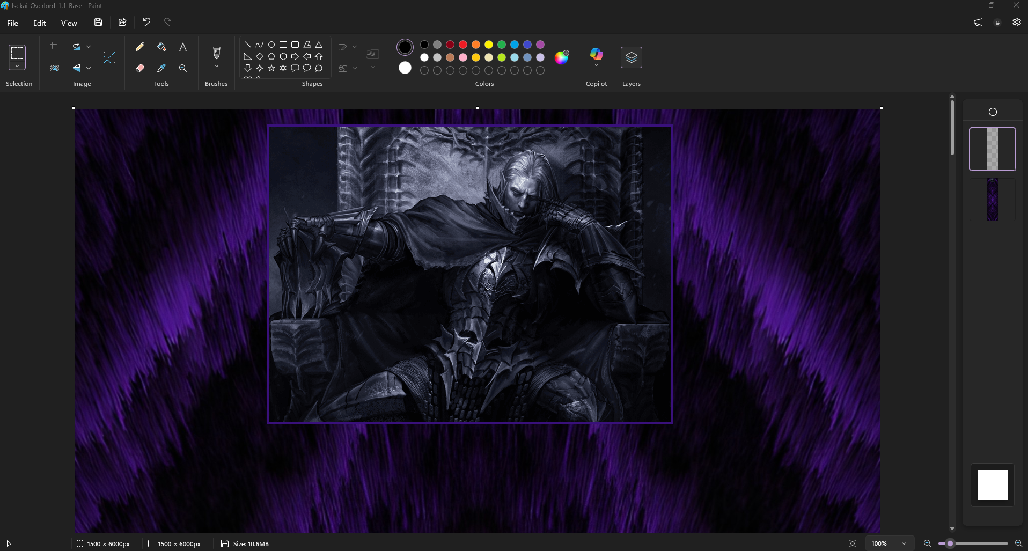This screenshot has width=1028, height=551.
Task: Expand the Selection options chevron
Action: [17, 66]
